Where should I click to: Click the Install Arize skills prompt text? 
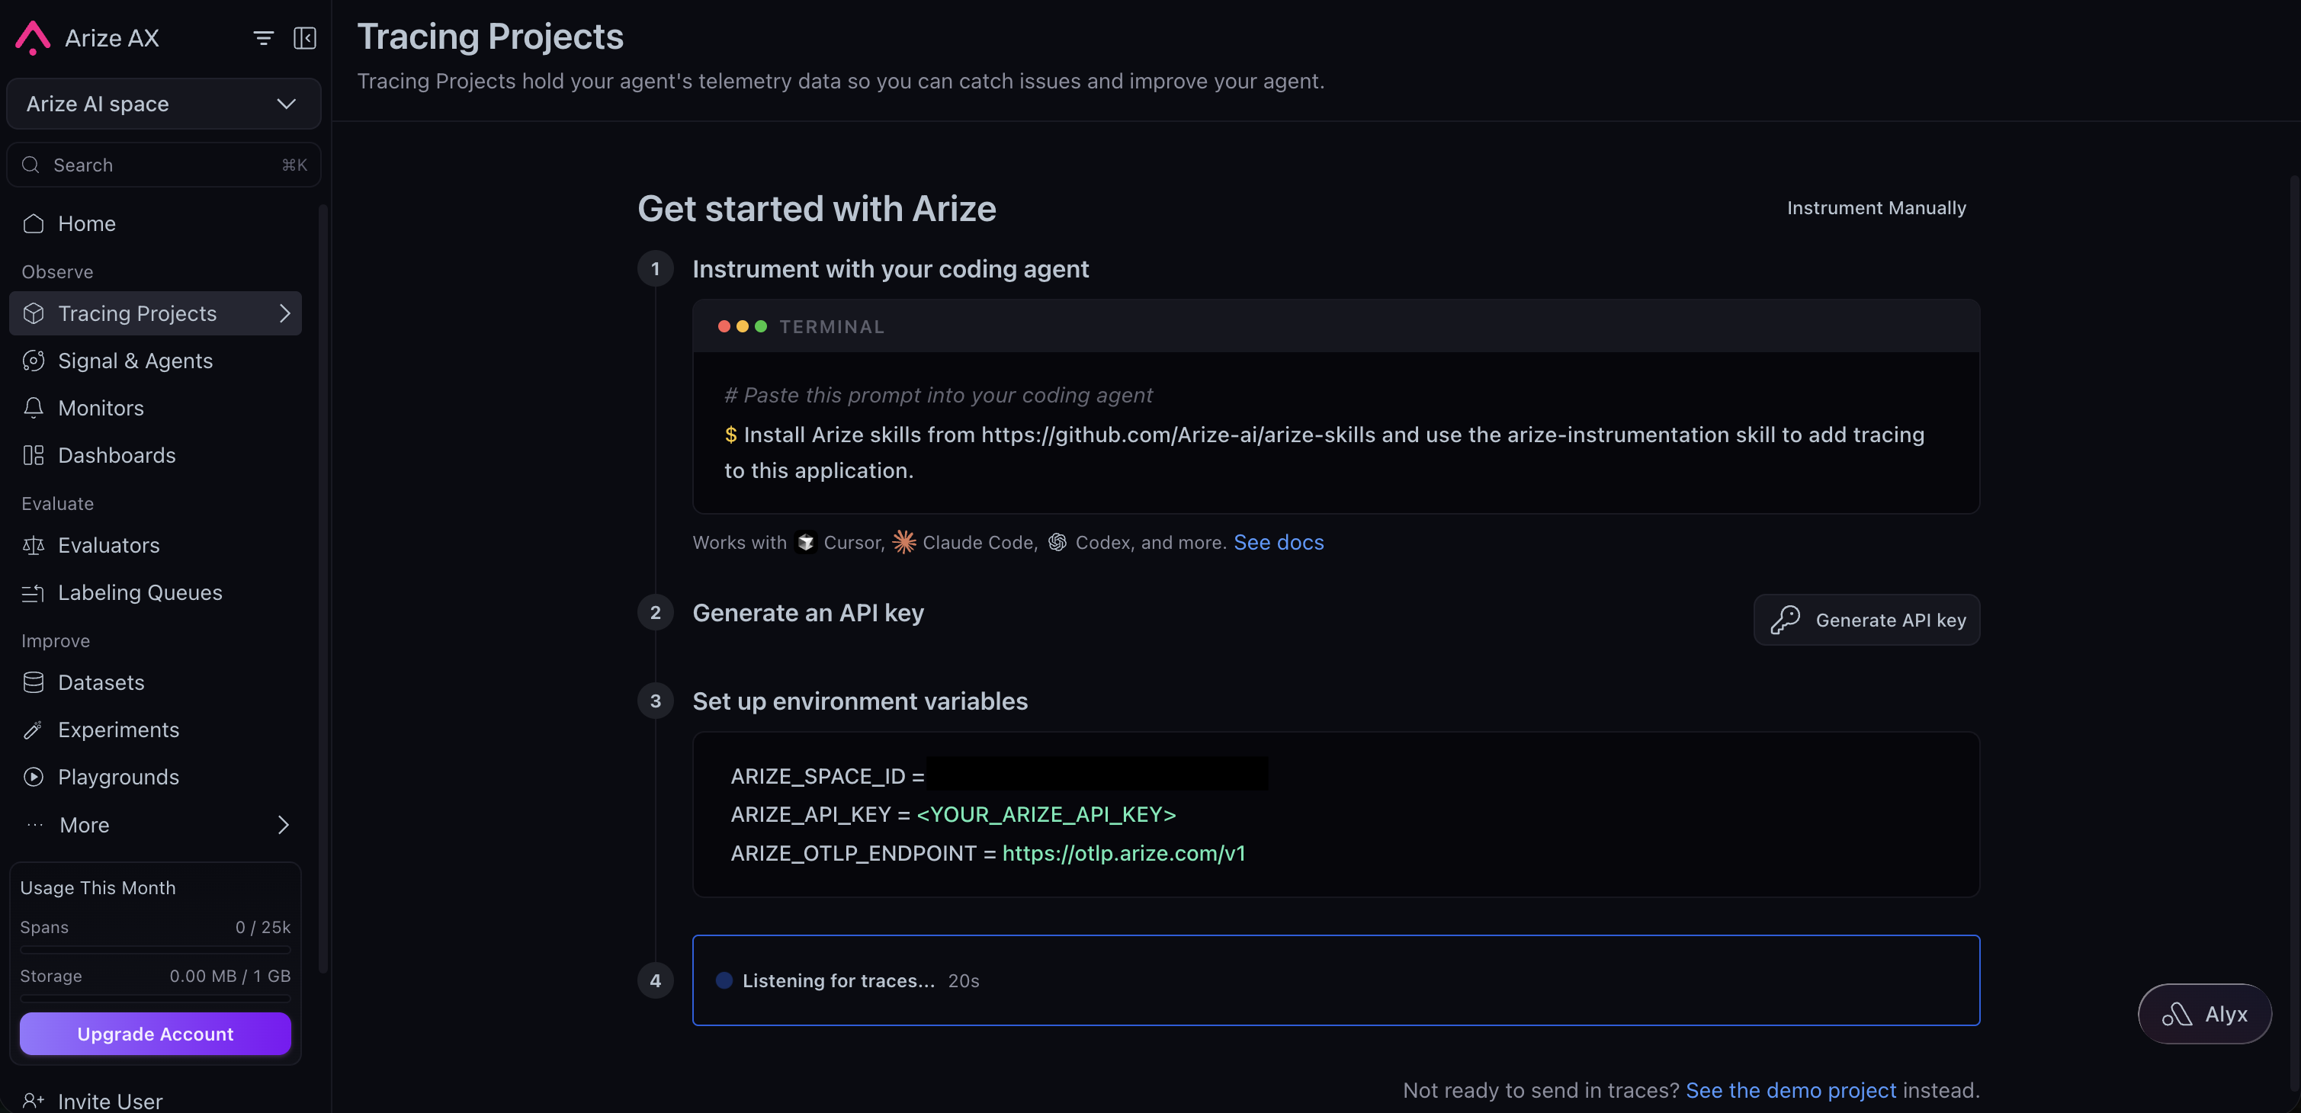pyautogui.click(x=1324, y=453)
